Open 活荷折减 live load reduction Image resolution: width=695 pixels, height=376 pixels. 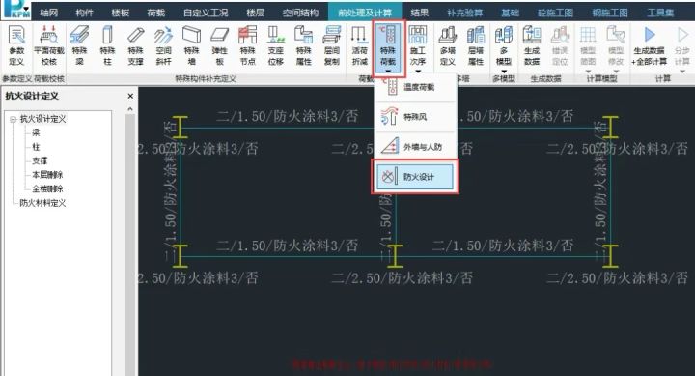click(x=359, y=45)
